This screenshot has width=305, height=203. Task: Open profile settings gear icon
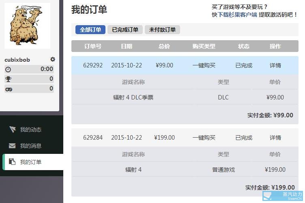click(x=52, y=59)
